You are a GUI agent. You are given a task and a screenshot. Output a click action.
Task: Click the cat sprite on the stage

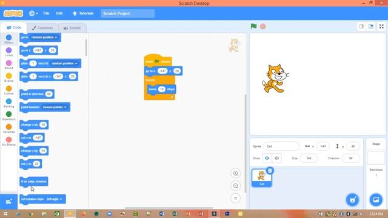(275, 79)
